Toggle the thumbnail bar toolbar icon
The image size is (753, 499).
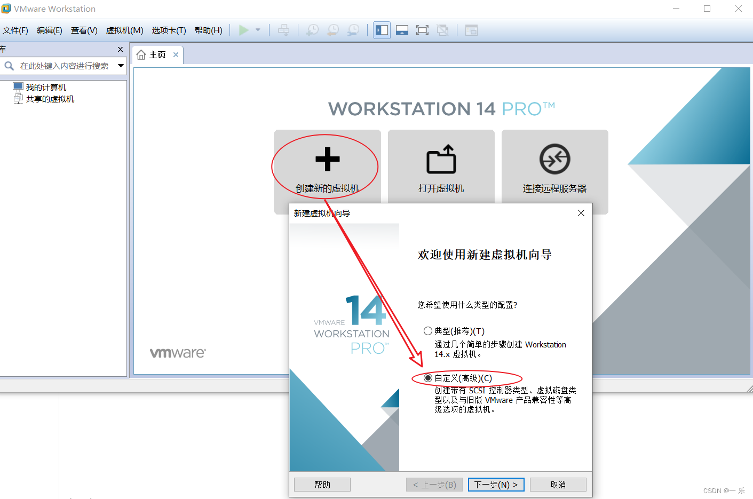pyautogui.click(x=402, y=30)
